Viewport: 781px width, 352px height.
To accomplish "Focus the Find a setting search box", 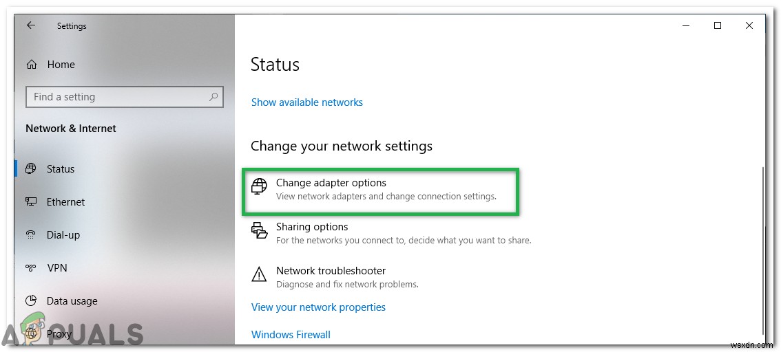I will 117,97.
